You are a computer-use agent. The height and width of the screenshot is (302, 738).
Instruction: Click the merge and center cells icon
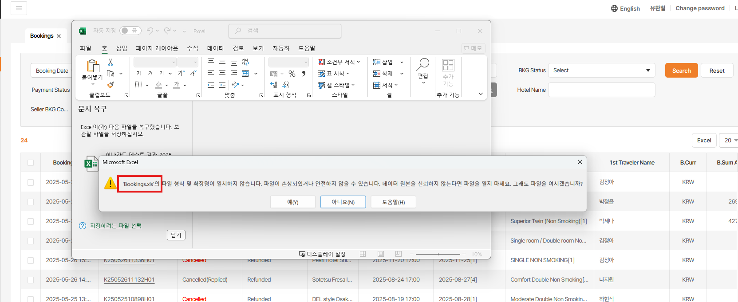click(245, 74)
